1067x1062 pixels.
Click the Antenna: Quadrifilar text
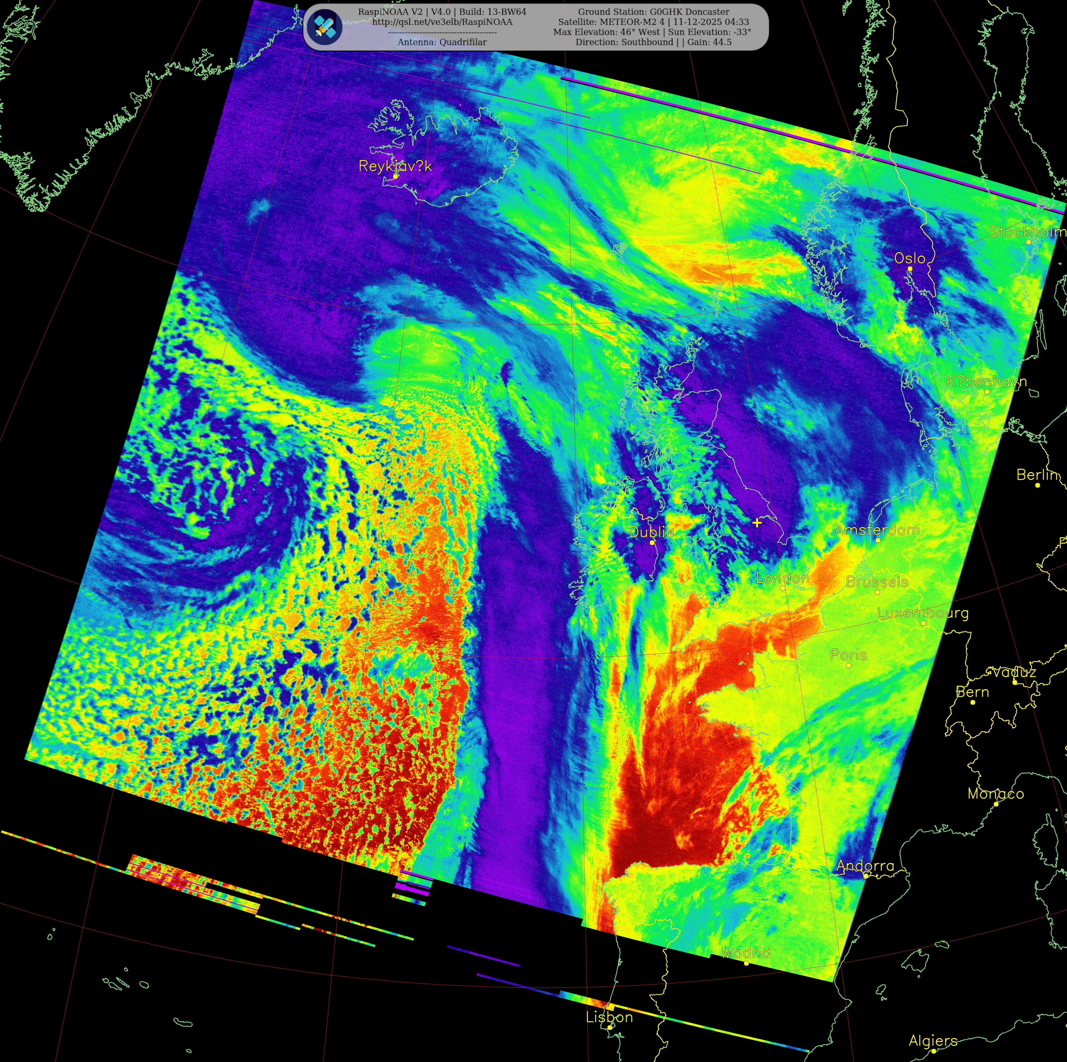pyautogui.click(x=442, y=42)
